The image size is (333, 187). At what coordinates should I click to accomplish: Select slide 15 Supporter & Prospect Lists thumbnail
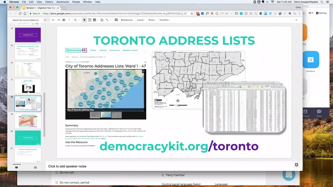tap(28, 52)
